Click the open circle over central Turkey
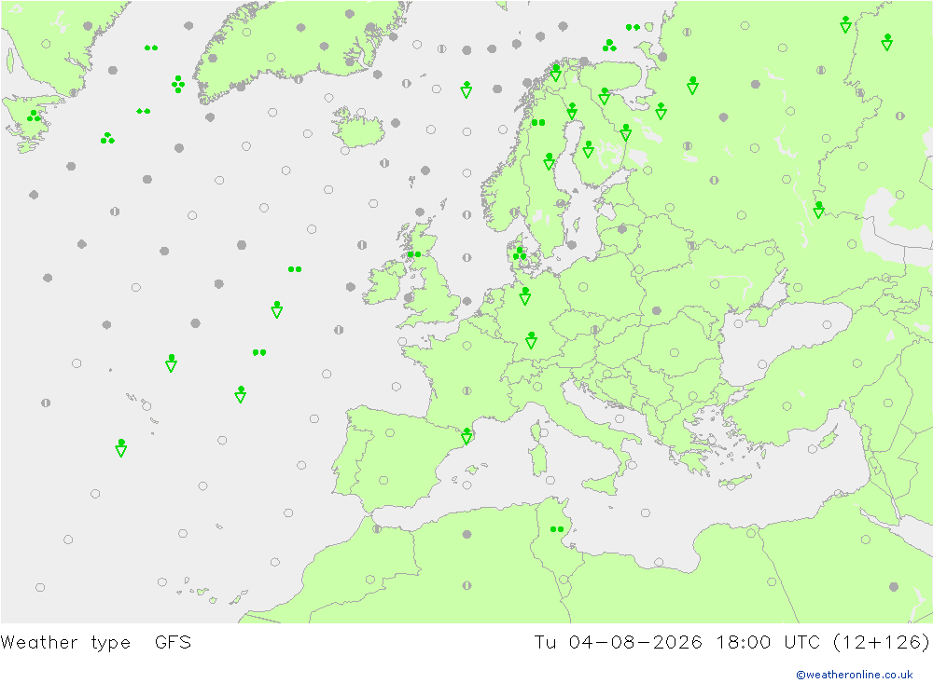 [787, 406]
